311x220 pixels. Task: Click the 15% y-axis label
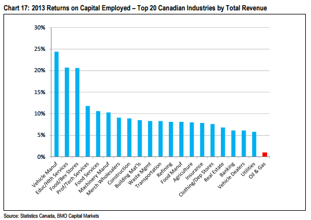40,92
